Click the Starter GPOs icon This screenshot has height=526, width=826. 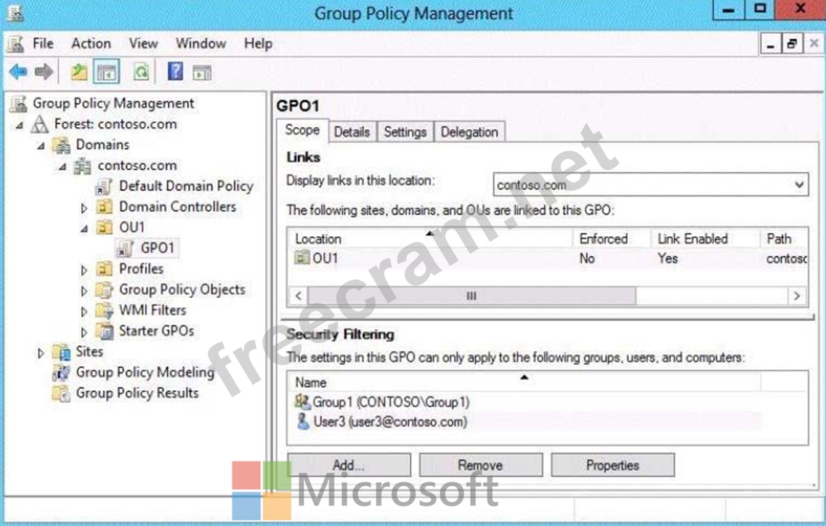click(x=105, y=331)
